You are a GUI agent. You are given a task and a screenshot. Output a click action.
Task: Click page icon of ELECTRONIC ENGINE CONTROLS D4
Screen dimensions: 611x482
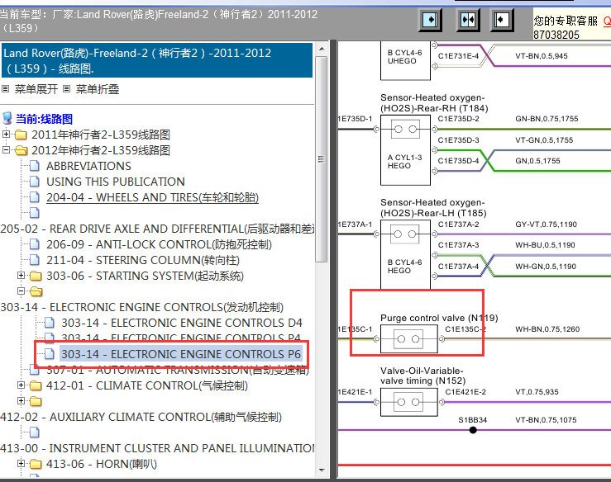point(49,323)
